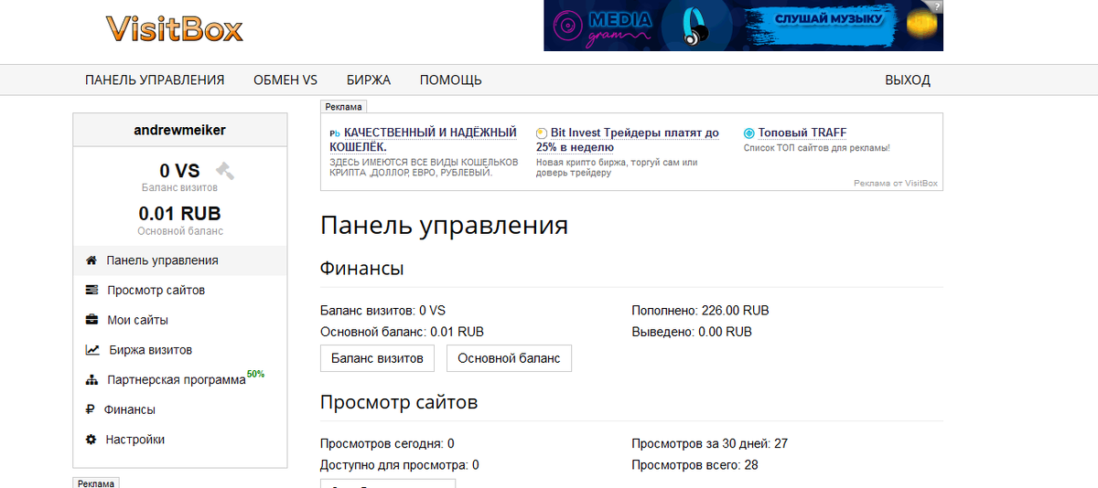Click the hammer icon beside 0 VS
The width and height of the screenshot is (1098, 488).
pyautogui.click(x=224, y=170)
